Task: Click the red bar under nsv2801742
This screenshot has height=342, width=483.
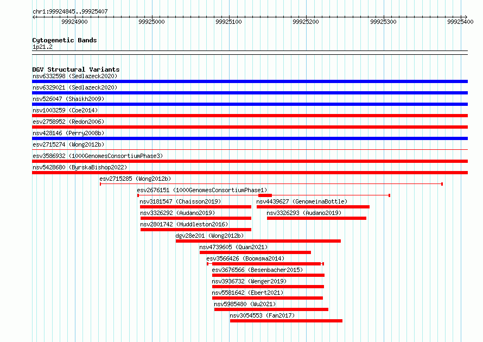Action: pyautogui.click(x=196, y=230)
